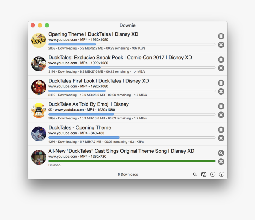Click the 34% progress bar
The image size is (255, 220).
132,91
